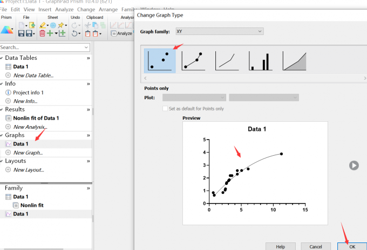The height and width of the screenshot is (250, 367).
Task: Open the Analyze menu
Action: tap(64, 10)
